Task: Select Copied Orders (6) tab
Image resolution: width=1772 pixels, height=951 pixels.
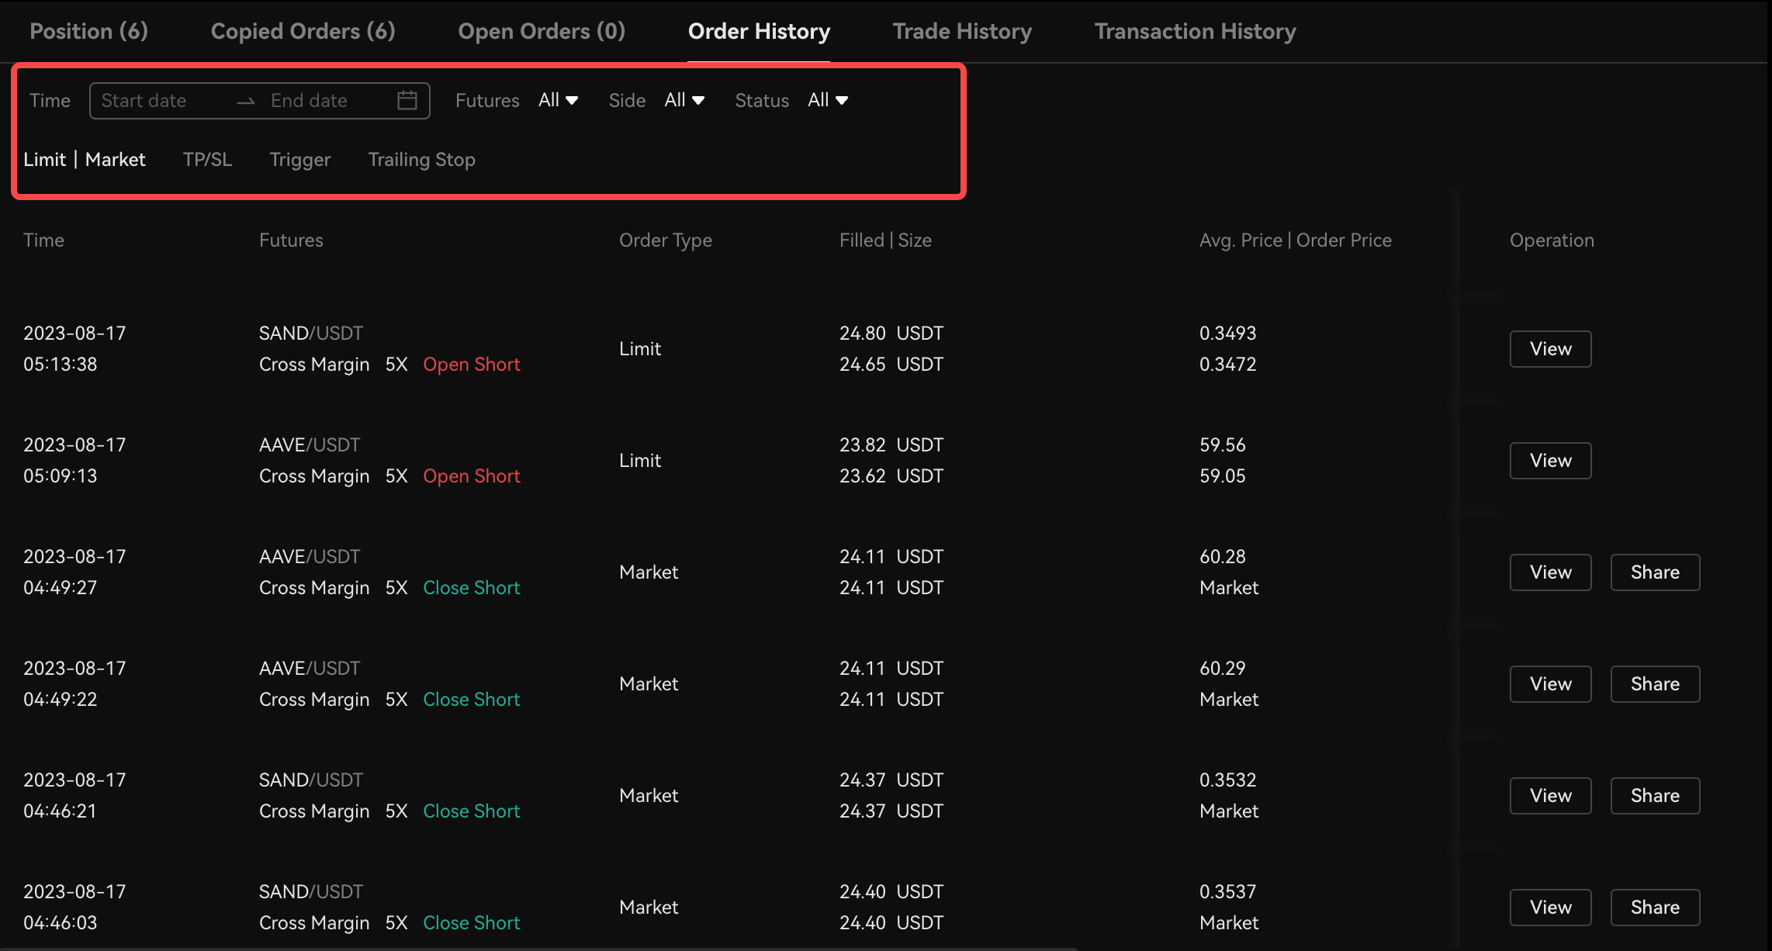Action: 303,31
